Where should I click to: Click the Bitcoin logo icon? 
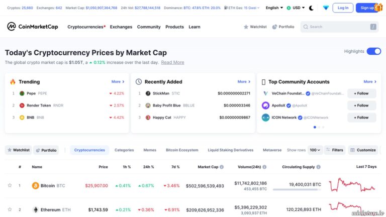point(36,185)
